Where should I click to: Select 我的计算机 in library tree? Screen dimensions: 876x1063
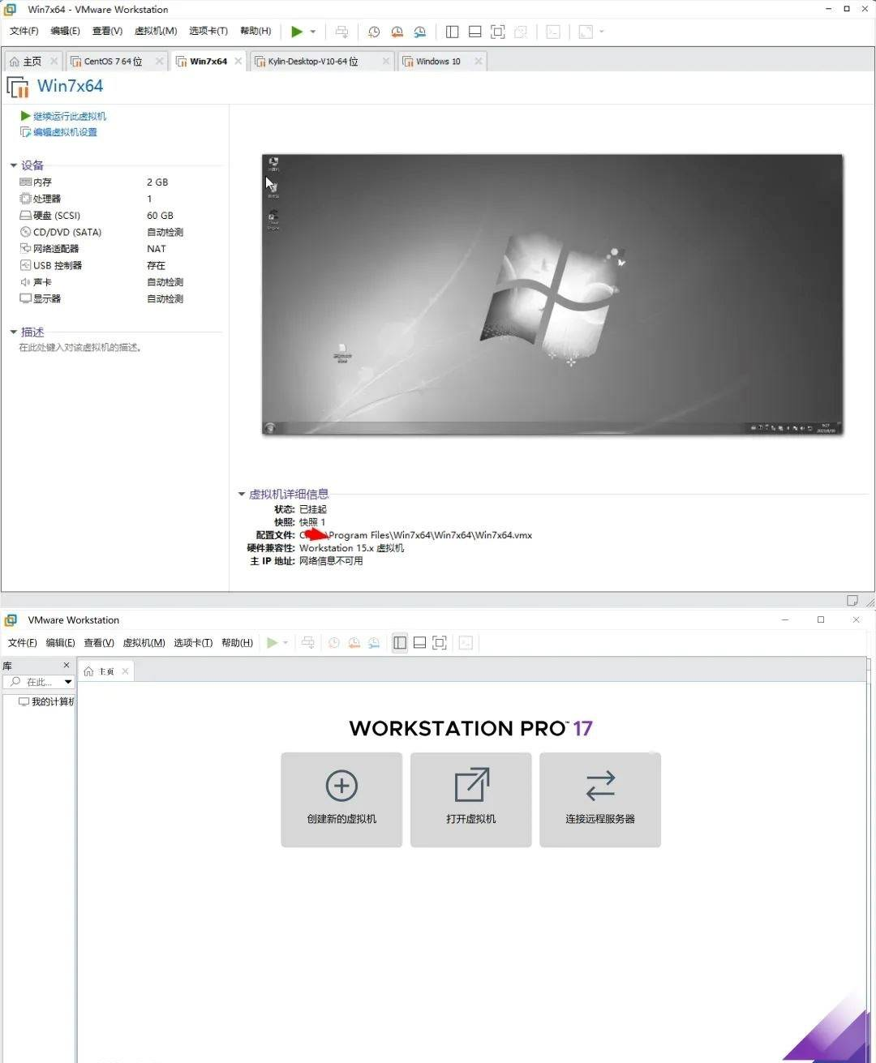[x=47, y=701]
